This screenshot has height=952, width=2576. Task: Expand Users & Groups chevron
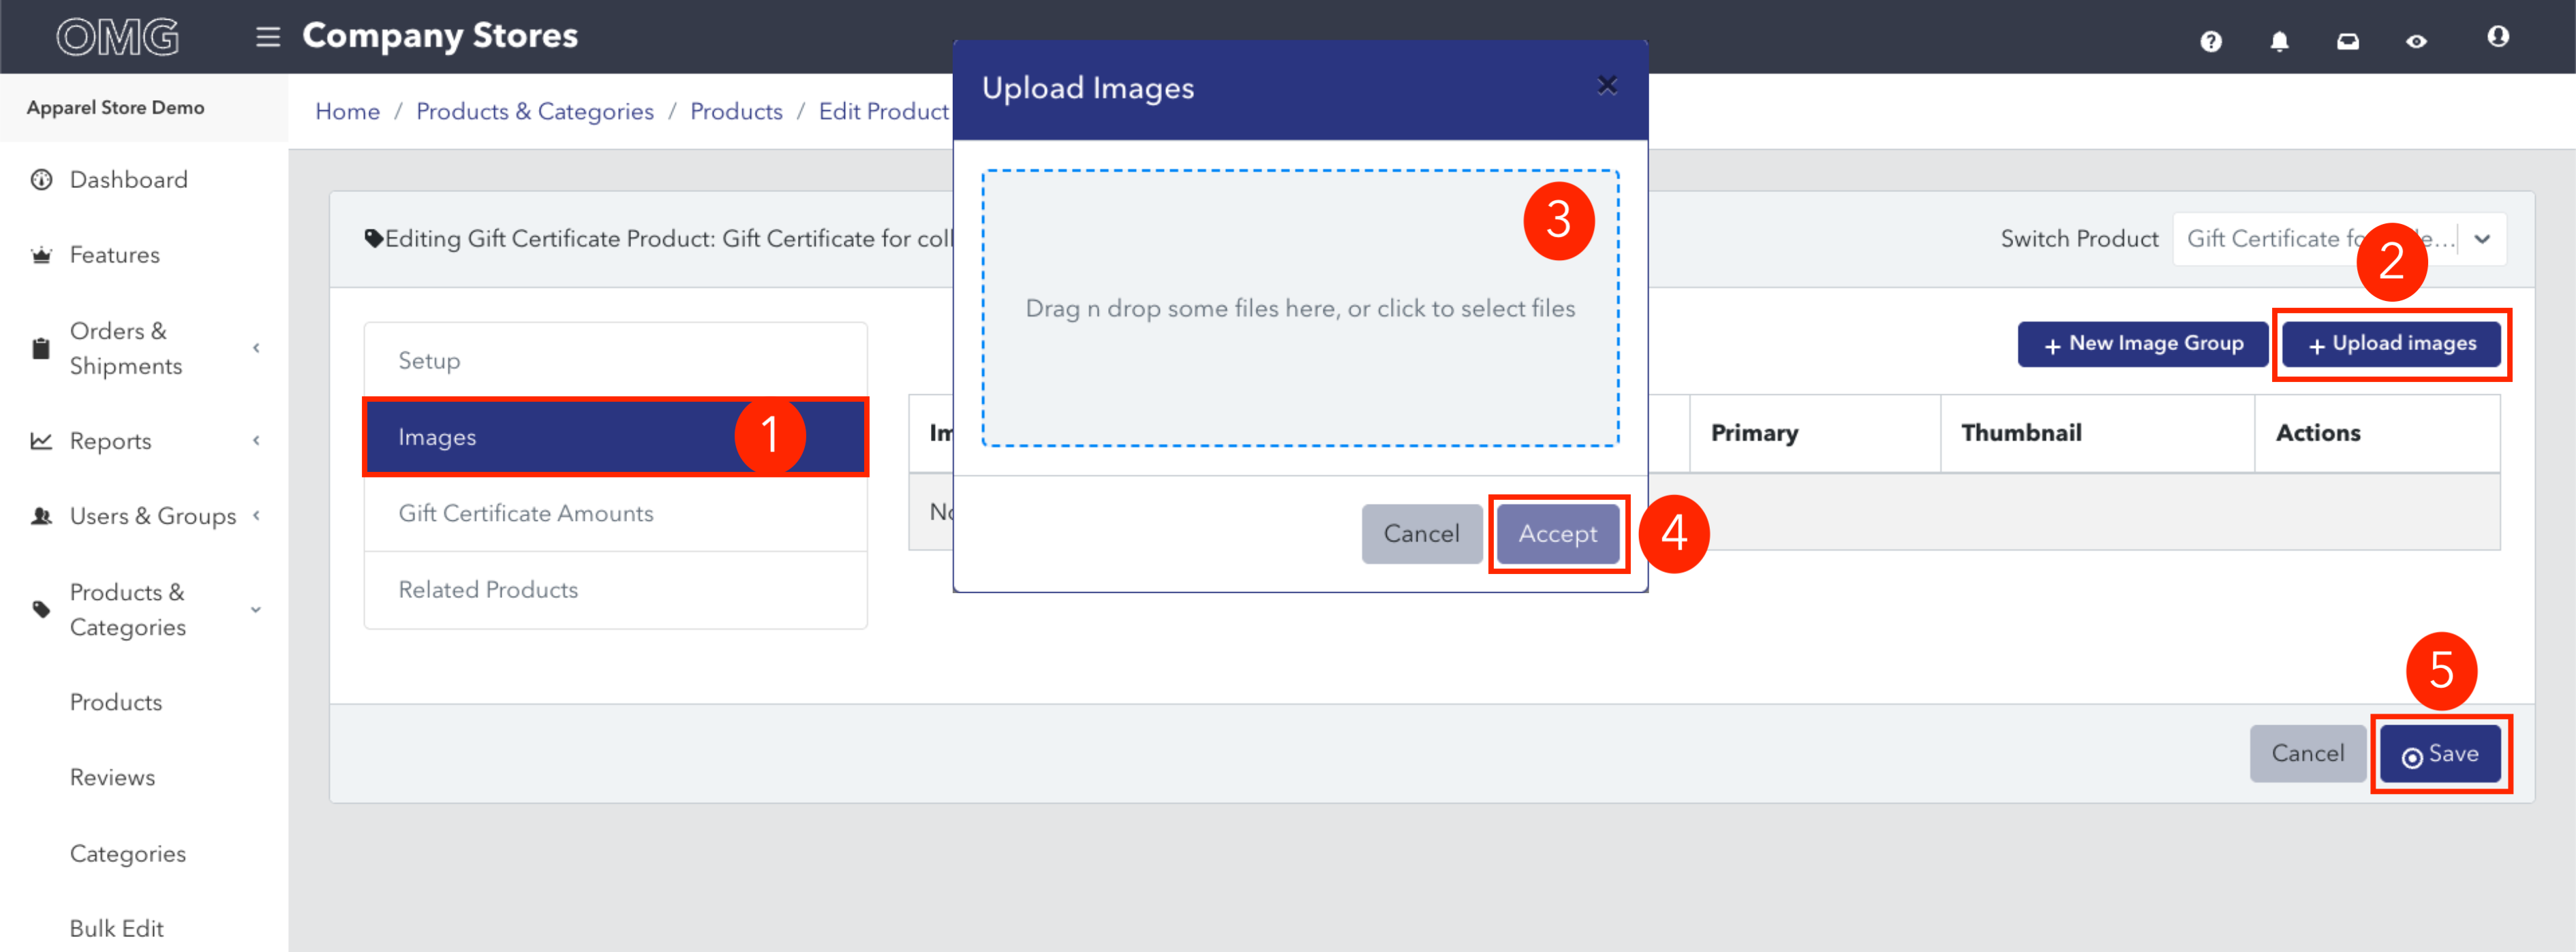click(256, 515)
